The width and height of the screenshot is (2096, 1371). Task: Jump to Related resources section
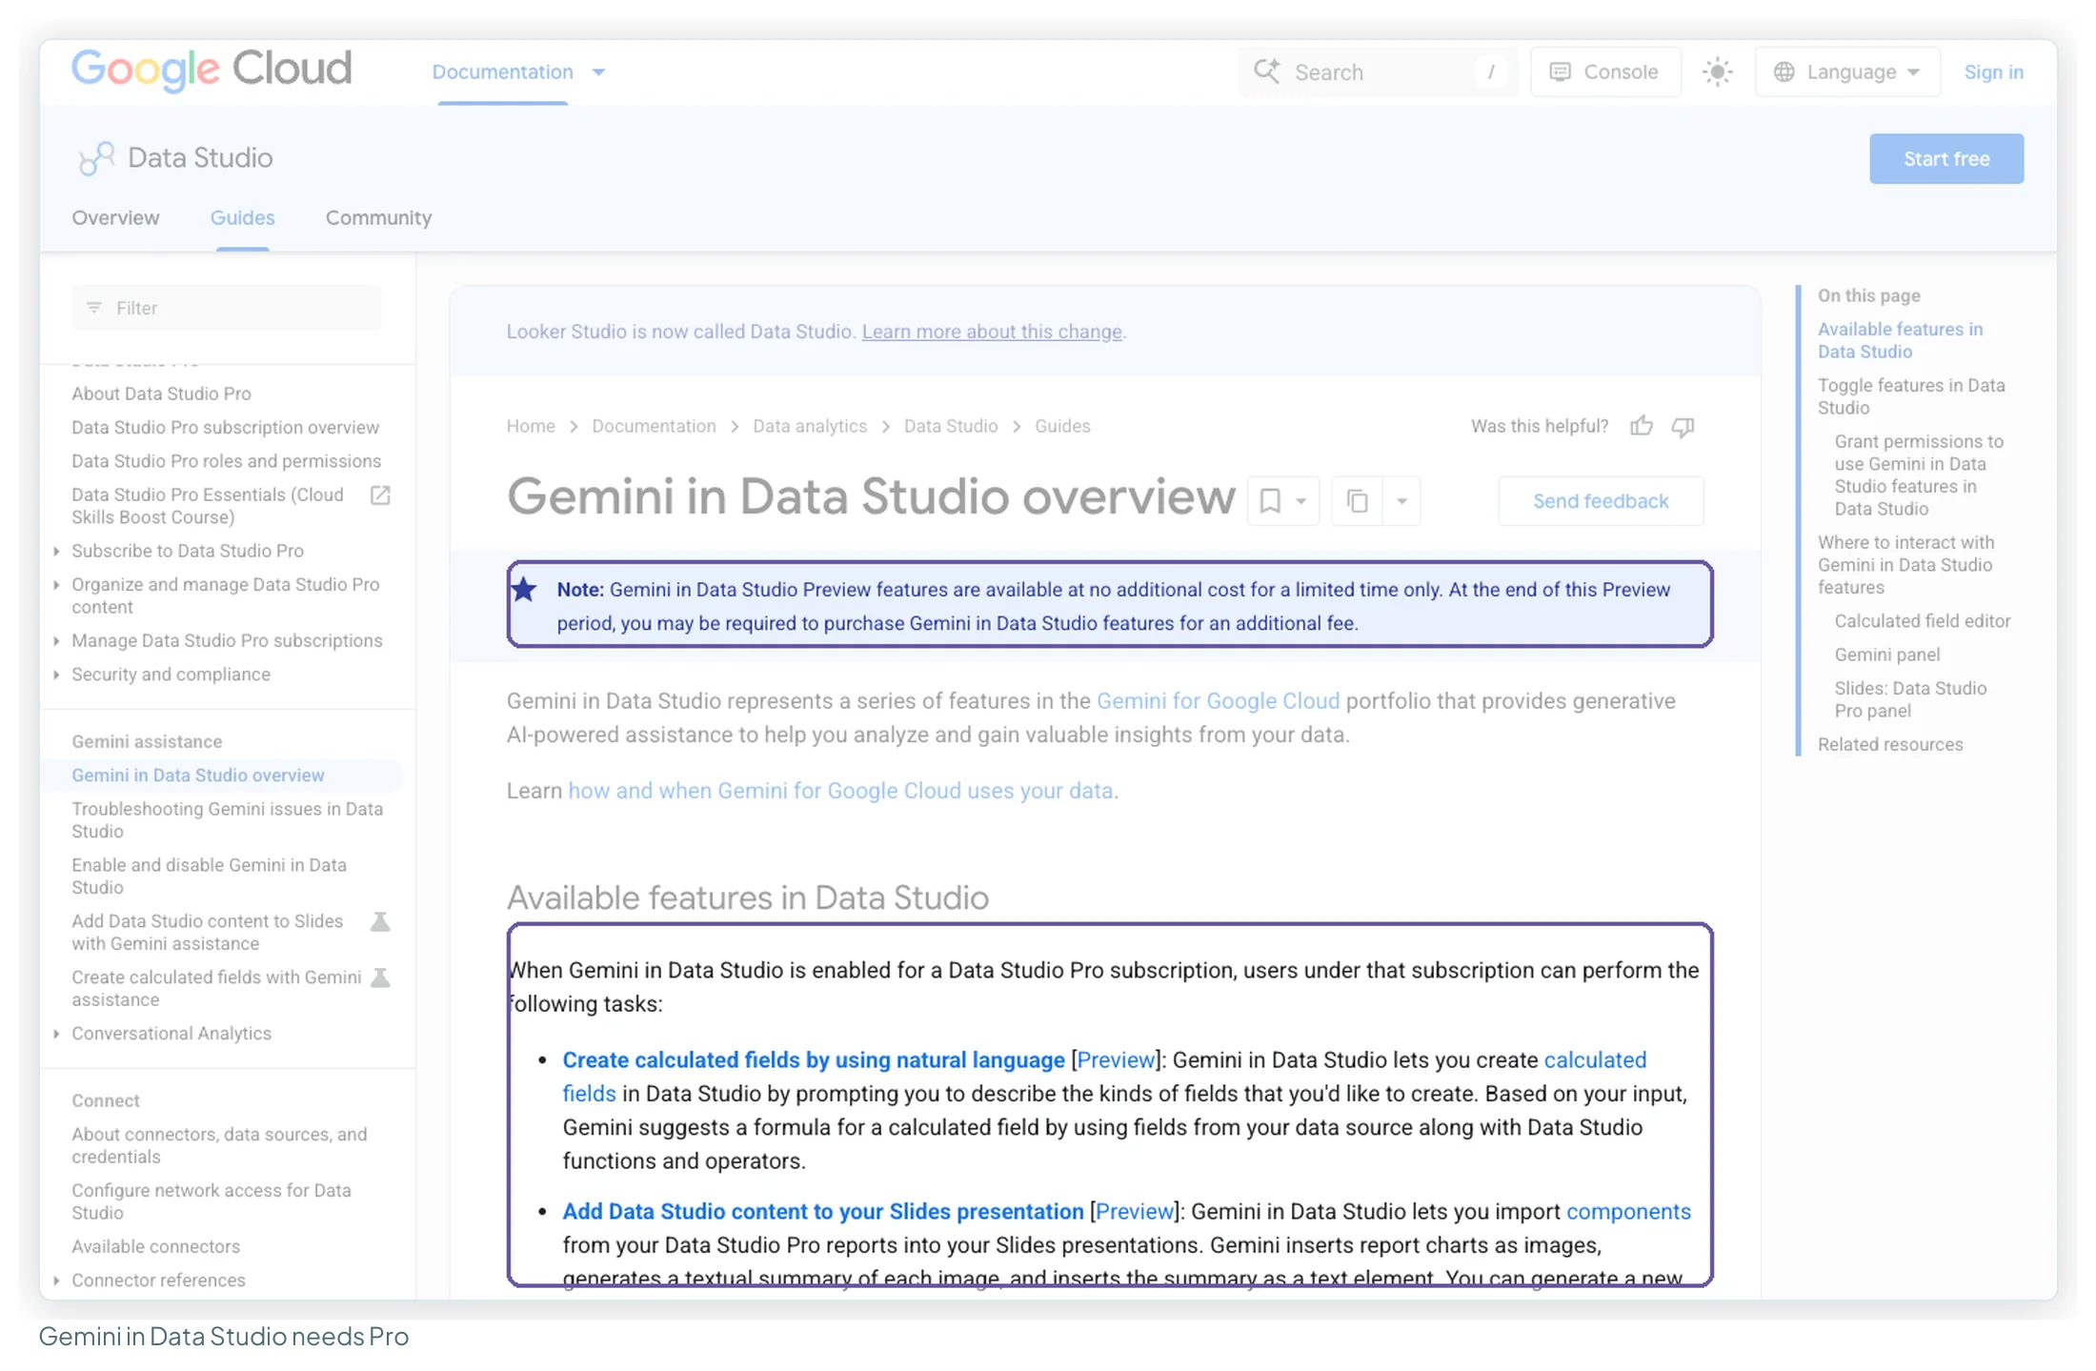(x=1890, y=745)
